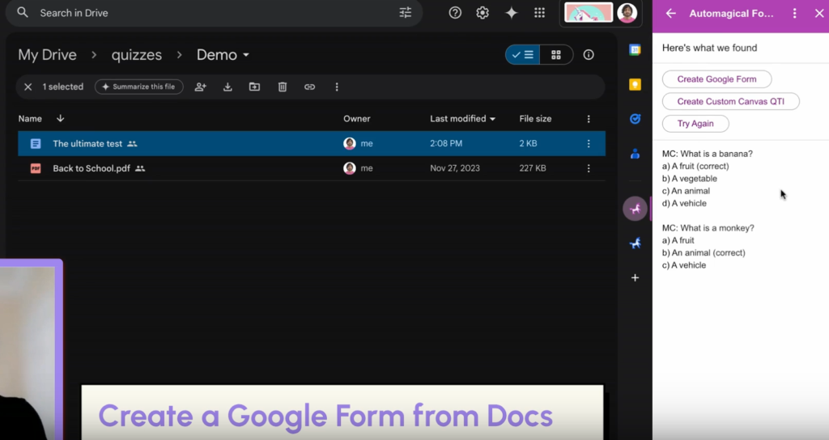Click 'MC: What is a banana?' text

point(708,154)
